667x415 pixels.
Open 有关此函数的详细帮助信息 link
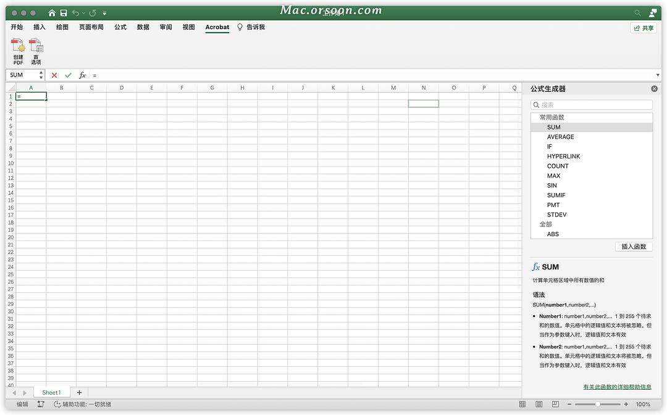click(617, 387)
